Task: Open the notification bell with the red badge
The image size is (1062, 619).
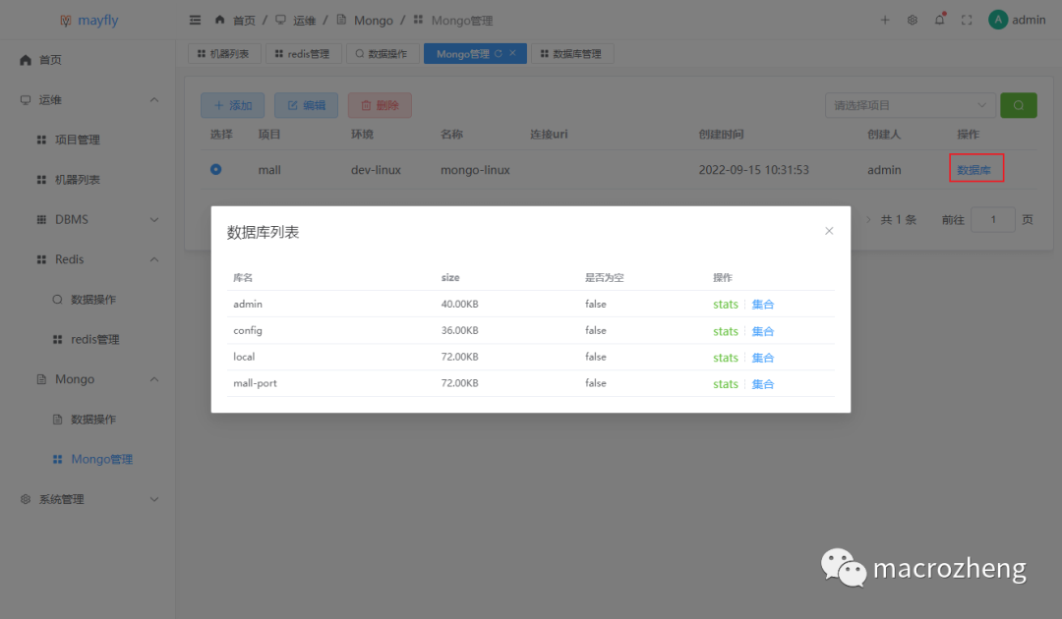Action: tap(938, 18)
